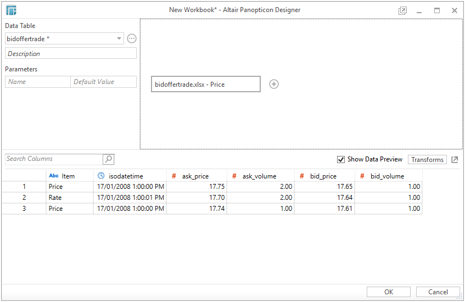Select the Item column header

[x=70, y=176]
